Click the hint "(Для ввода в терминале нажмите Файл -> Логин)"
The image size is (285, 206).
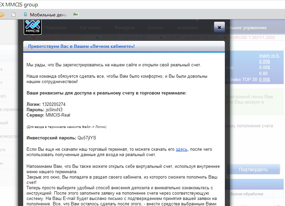tap(66, 127)
